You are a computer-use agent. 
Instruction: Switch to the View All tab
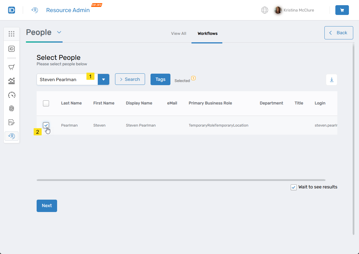point(178,33)
